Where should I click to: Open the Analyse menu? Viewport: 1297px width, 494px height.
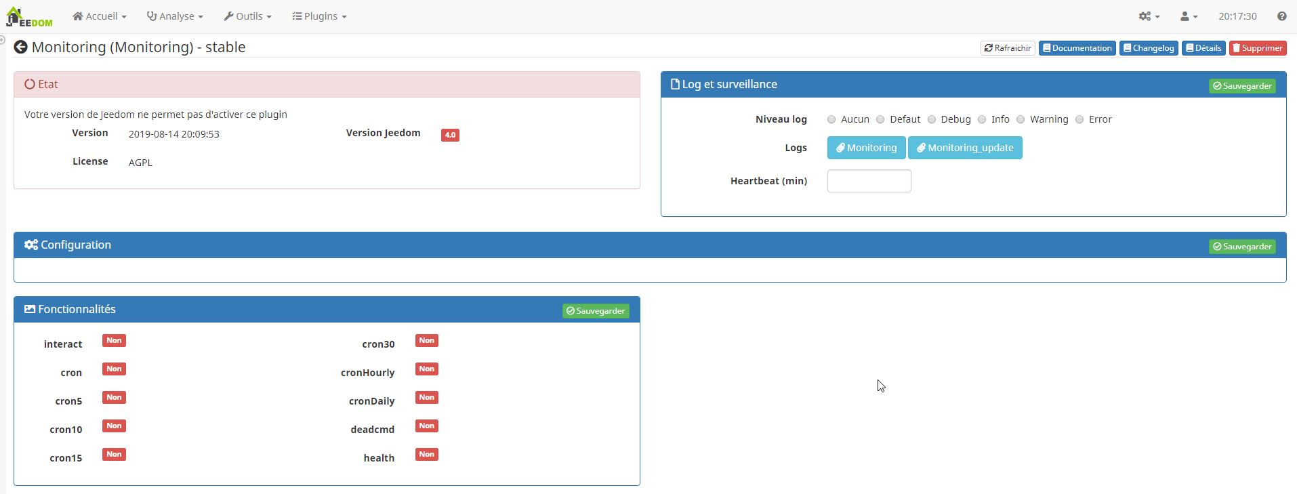175,16
